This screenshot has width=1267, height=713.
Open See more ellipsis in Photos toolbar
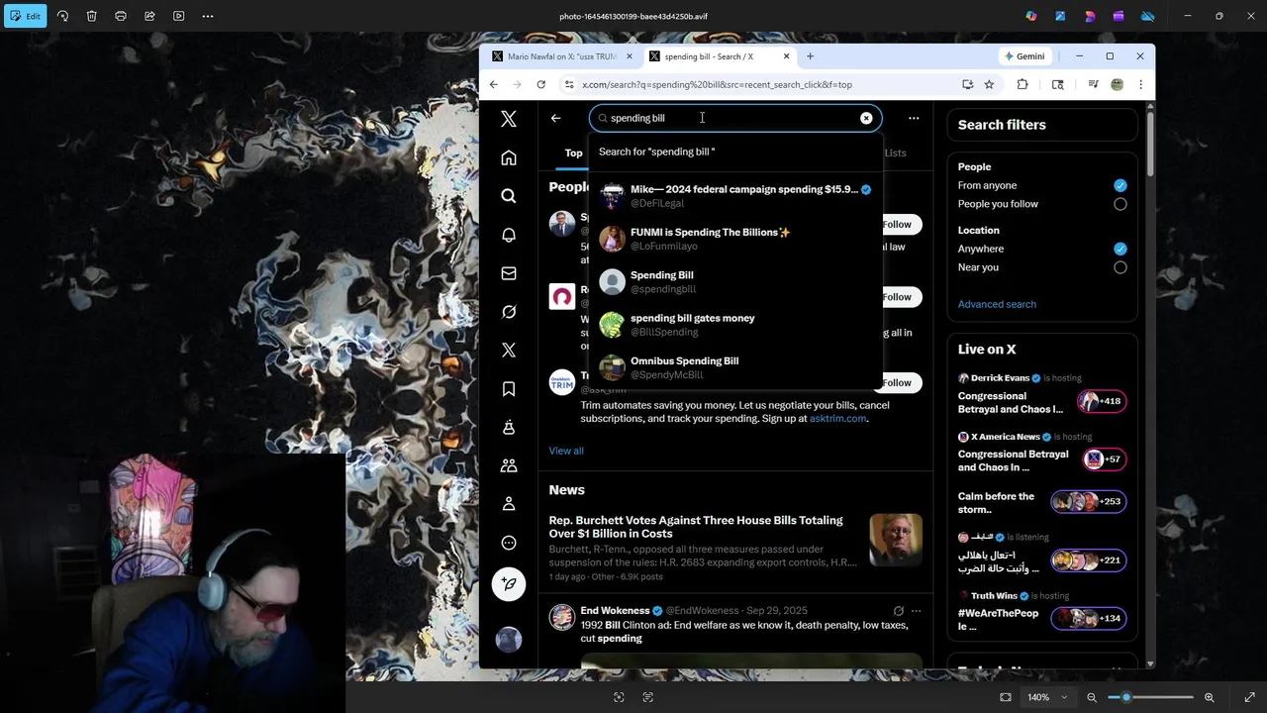[x=208, y=16]
